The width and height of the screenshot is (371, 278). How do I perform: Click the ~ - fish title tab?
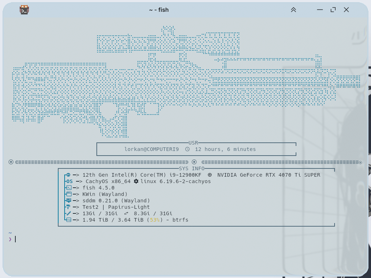pos(159,10)
